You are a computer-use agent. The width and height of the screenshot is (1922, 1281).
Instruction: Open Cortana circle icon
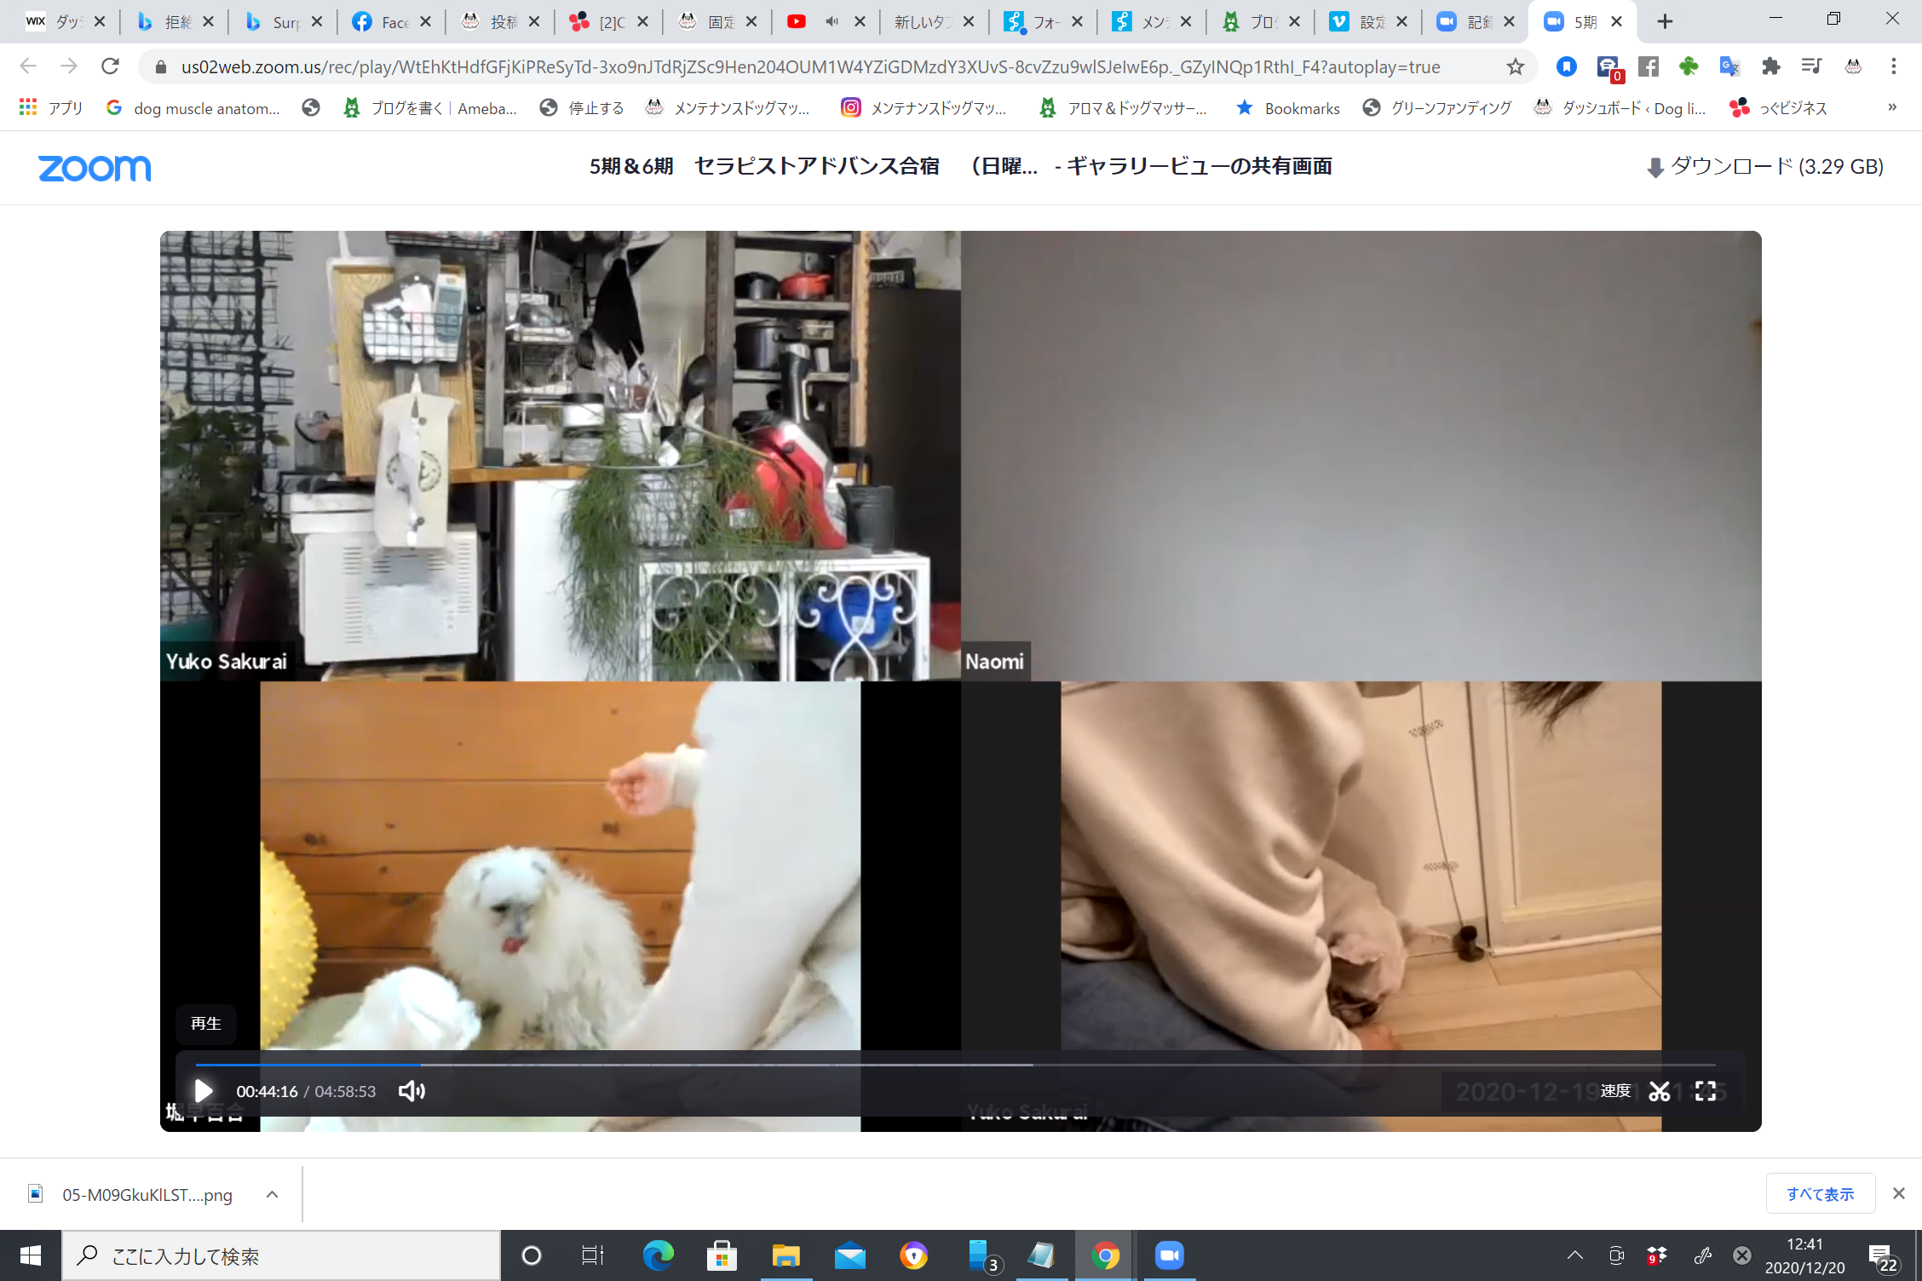click(x=532, y=1255)
